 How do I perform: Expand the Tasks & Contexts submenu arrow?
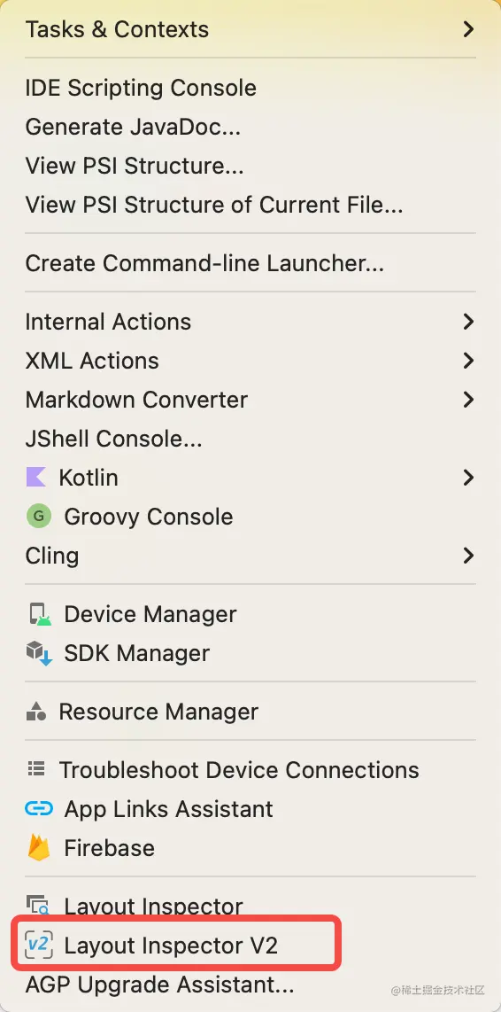coord(469,29)
